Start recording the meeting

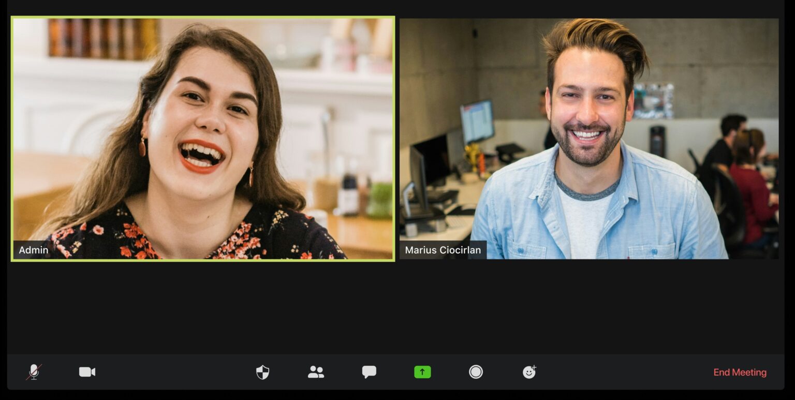coord(476,372)
